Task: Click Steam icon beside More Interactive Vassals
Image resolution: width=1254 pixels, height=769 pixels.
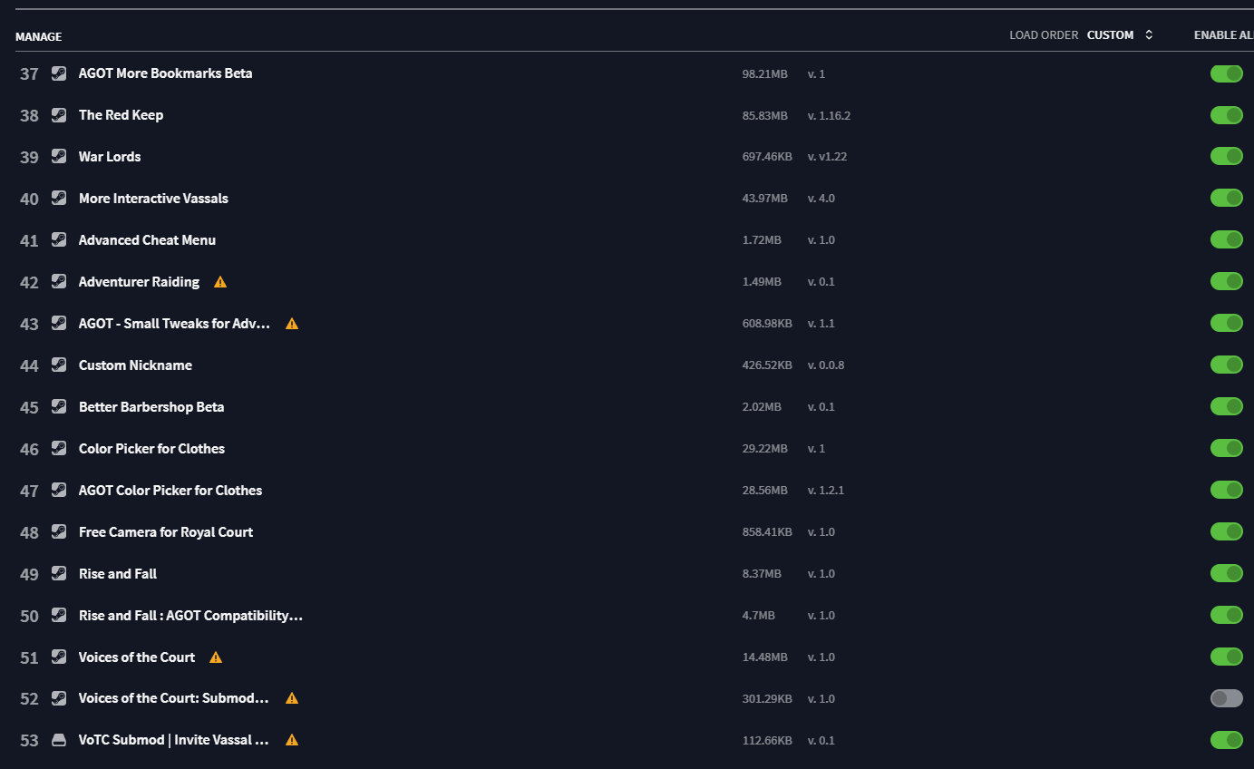Action: tap(59, 199)
